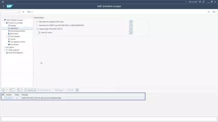Click the status bar field at bottom
This screenshot has height=122, width=218.
(109, 119)
